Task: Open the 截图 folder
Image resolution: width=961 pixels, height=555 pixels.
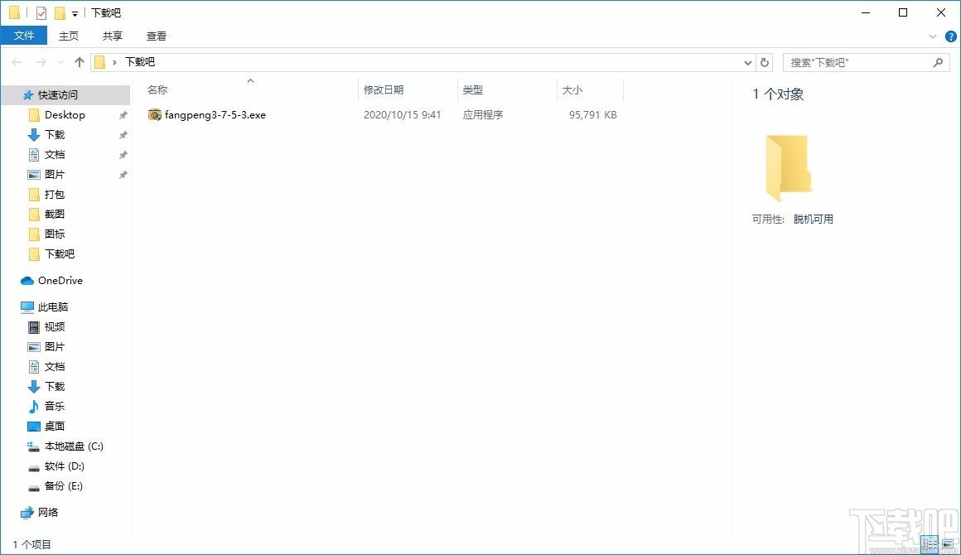Action: [55, 215]
